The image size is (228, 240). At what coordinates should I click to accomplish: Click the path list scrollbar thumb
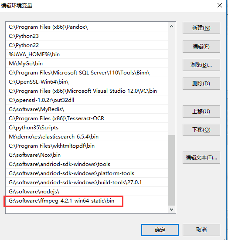point(172,170)
